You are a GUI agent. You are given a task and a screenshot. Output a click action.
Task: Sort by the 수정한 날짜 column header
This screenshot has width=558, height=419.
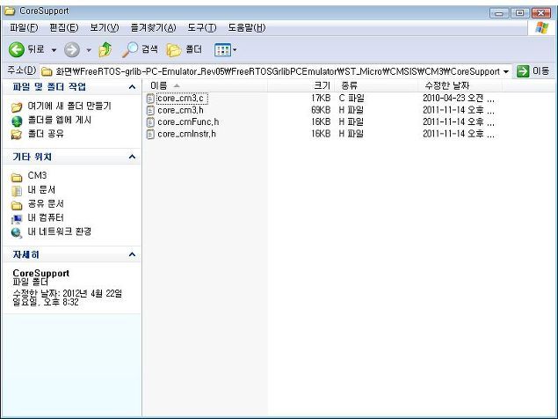460,85
